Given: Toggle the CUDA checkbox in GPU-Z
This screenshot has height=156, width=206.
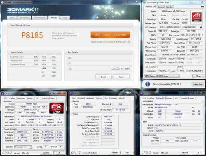Looking at the screenshot, I should tap(169, 71).
